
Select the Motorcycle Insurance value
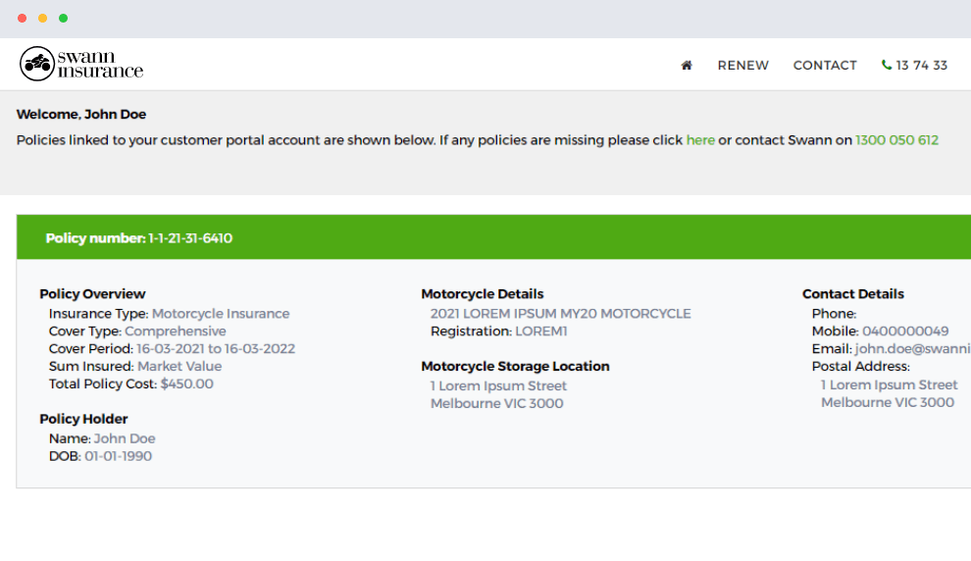[x=221, y=313]
